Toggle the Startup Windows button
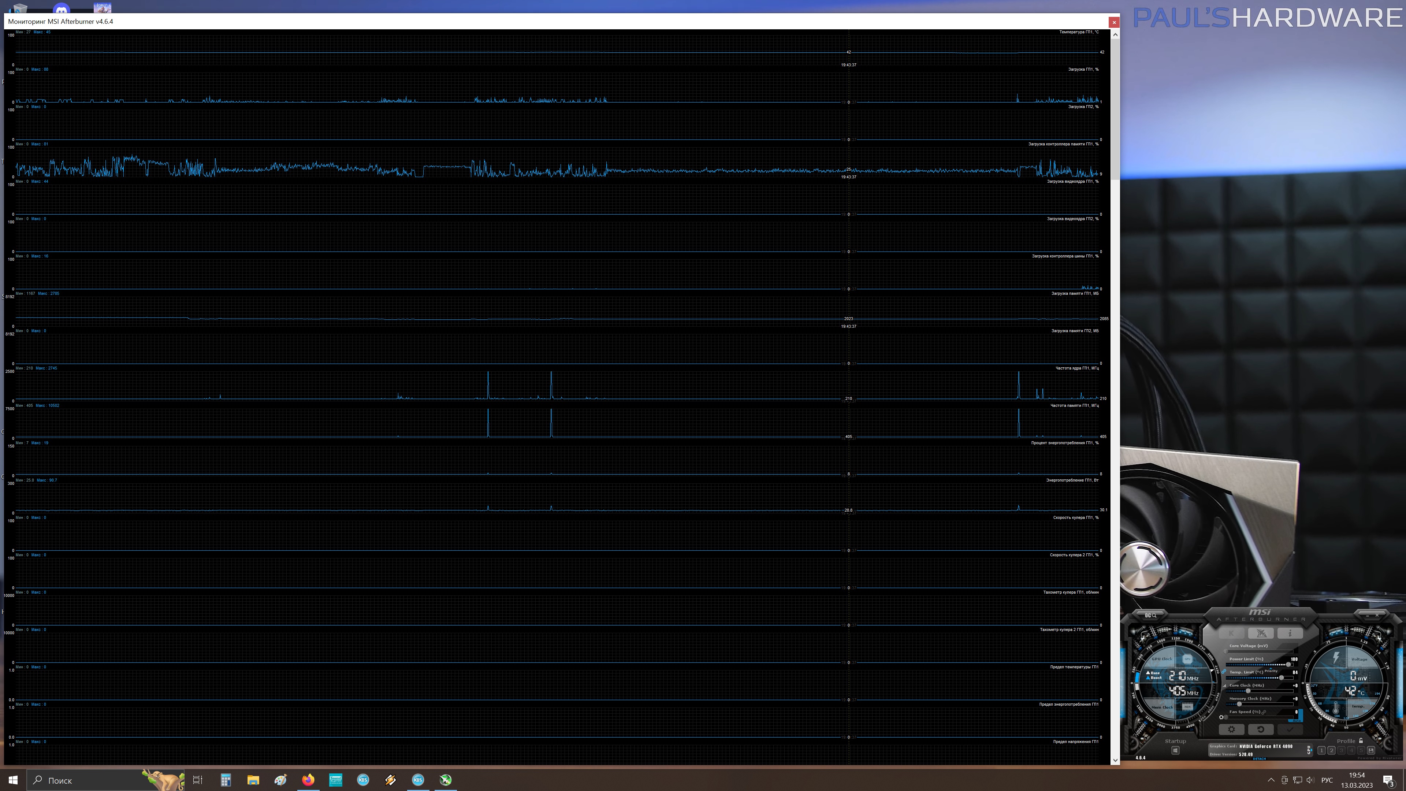This screenshot has width=1406, height=791. tap(1175, 751)
